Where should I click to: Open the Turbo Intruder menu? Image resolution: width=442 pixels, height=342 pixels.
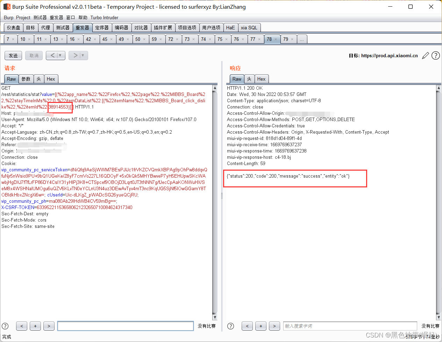coord(104,17)
